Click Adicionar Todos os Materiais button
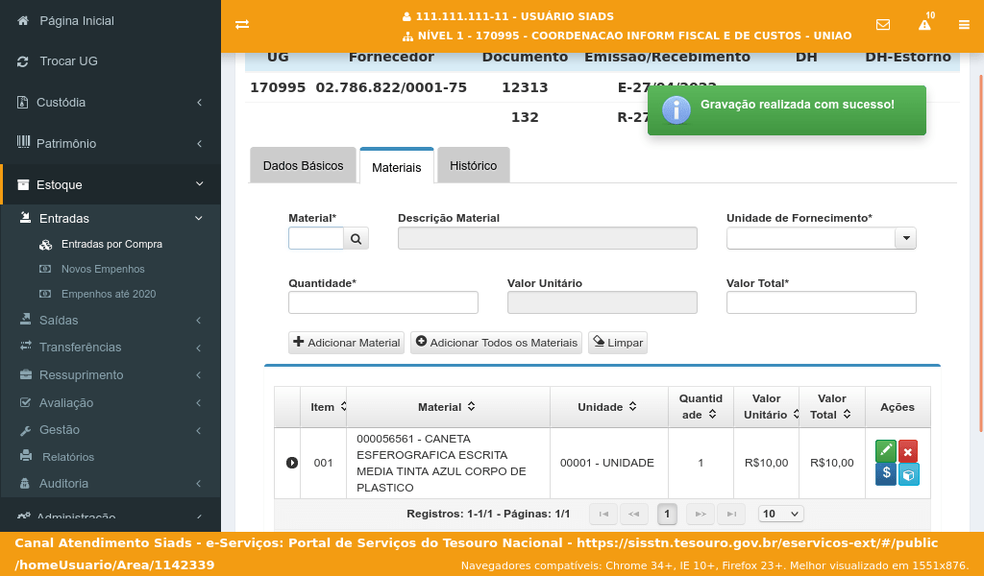Viewport: 984px width, 576px height. 497,343
